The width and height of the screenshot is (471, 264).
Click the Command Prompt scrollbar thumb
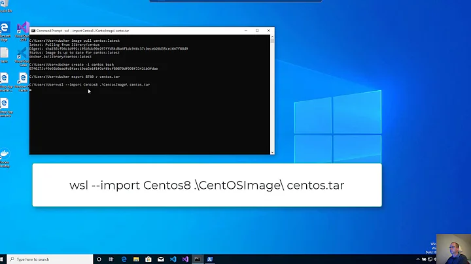[x=272, y=41]
